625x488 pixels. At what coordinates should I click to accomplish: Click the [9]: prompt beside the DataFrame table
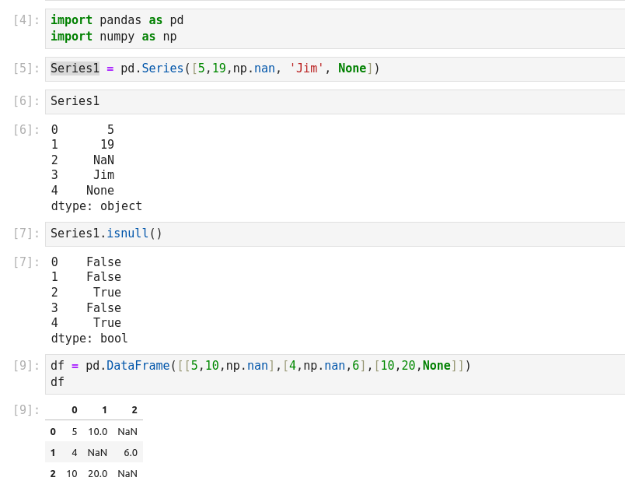click(26, 410)
